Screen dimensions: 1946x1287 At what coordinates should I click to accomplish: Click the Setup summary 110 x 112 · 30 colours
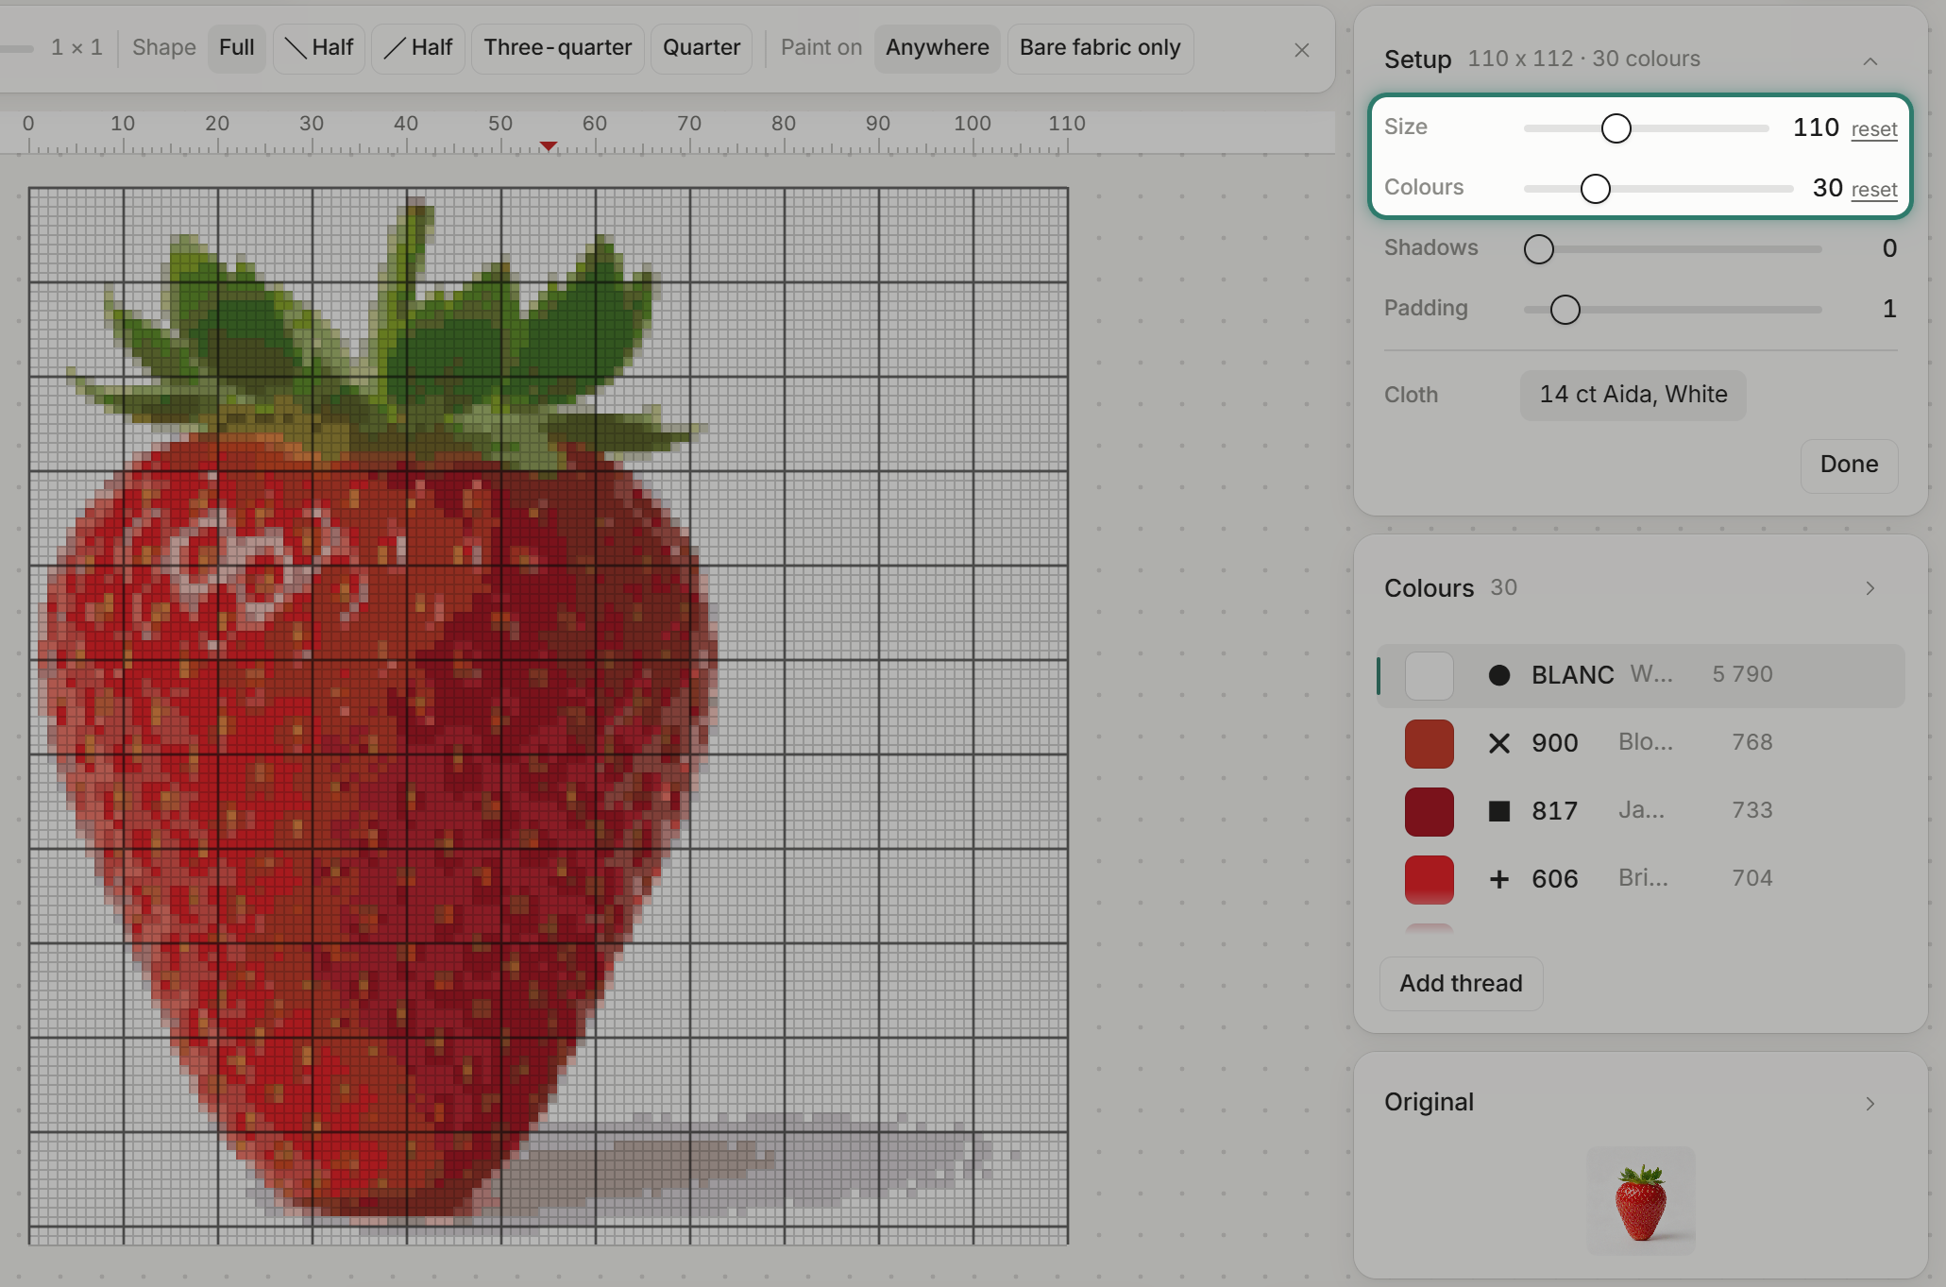point(1583,59)
